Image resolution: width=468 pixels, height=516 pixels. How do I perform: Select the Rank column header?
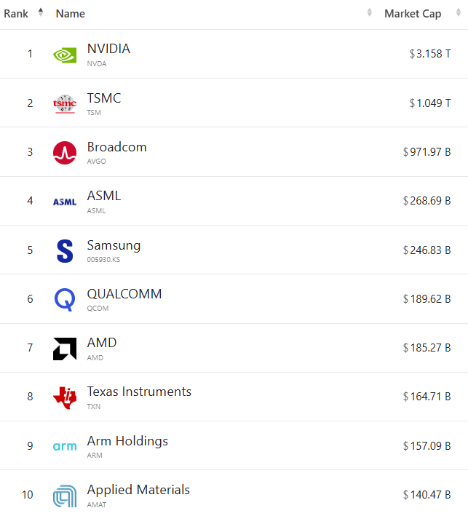(x=16, y=14)
